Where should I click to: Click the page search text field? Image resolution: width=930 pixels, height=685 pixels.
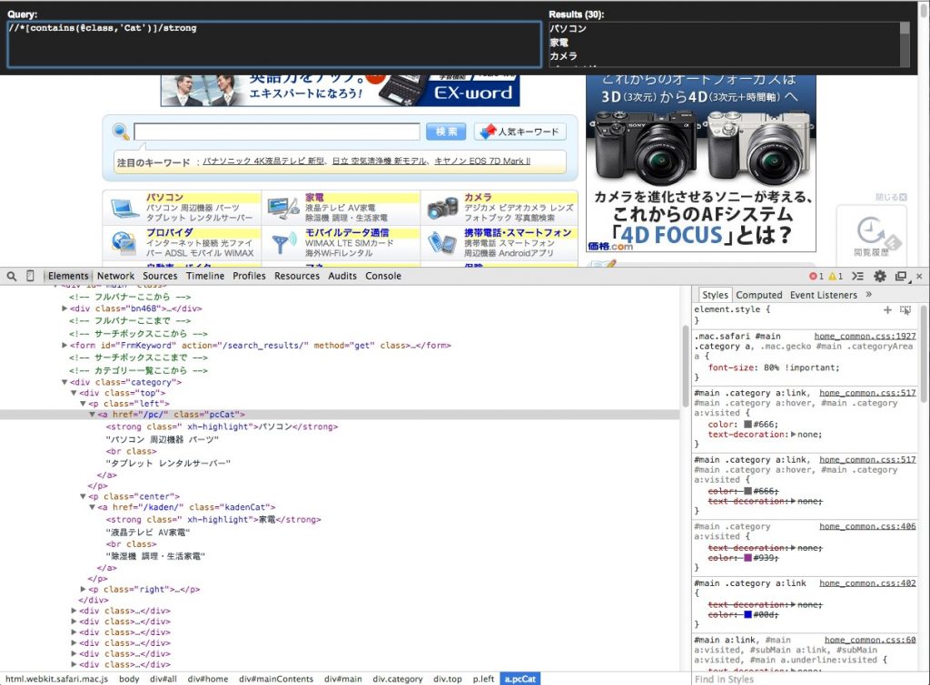(x=277, y=132)
